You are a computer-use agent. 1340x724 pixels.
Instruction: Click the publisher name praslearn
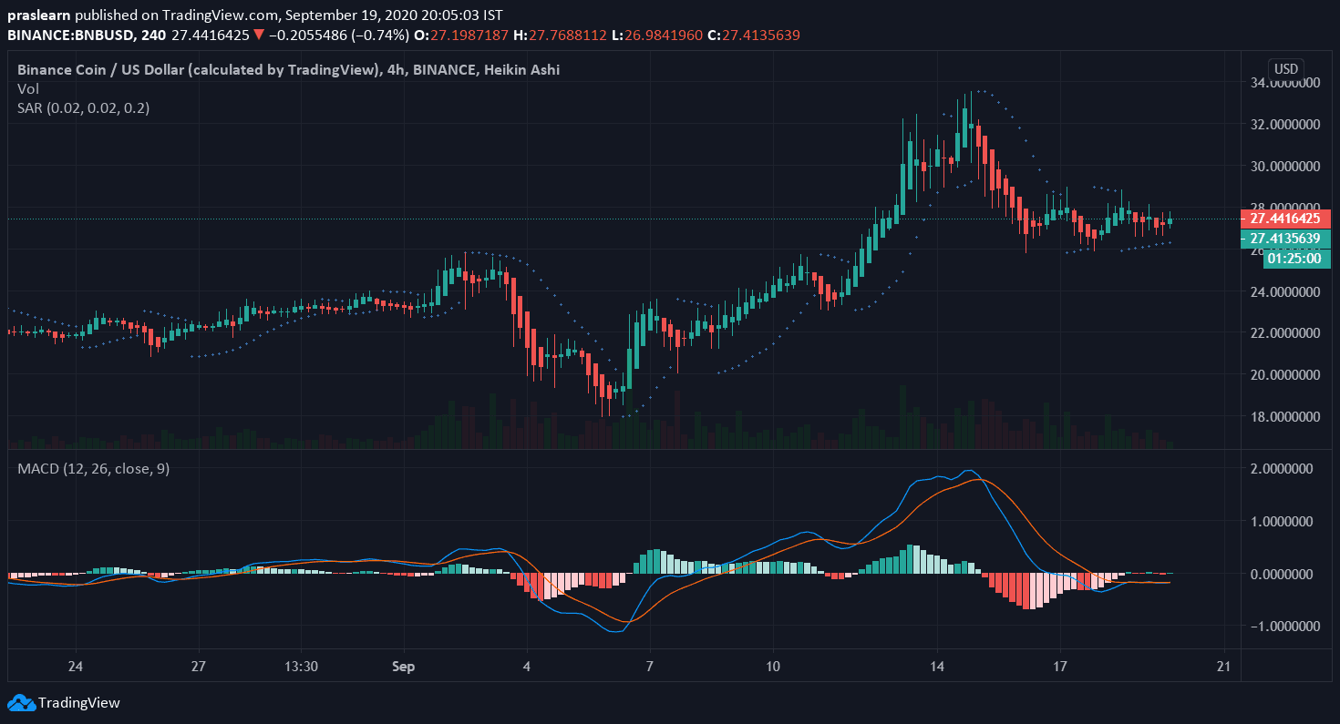coord(39,15)
